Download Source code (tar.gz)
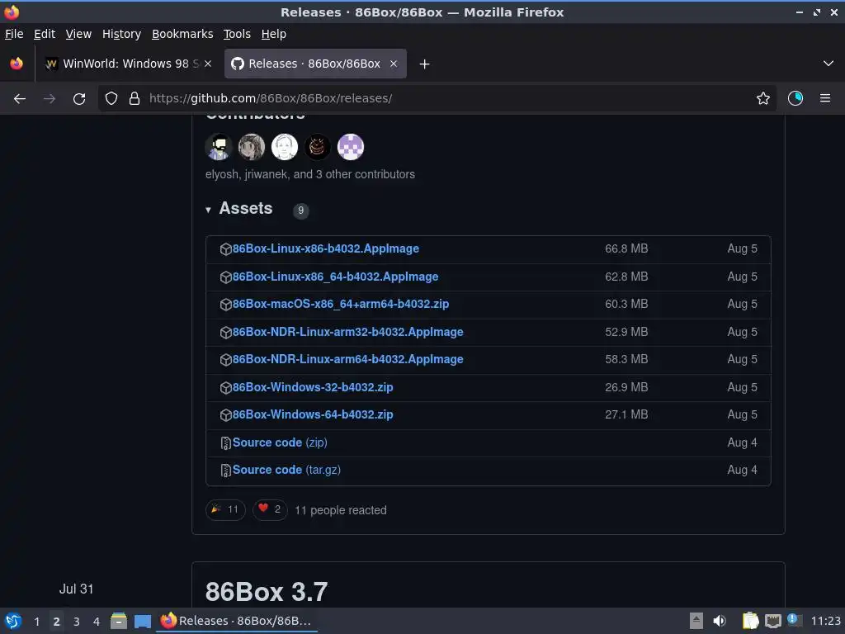The width and height of the screenshot is (845, 634). pyautogui.click(x=286, y=470)
